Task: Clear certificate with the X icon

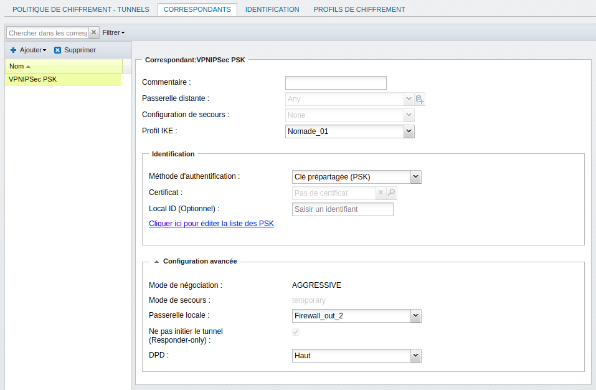Action: click(381, 193)
